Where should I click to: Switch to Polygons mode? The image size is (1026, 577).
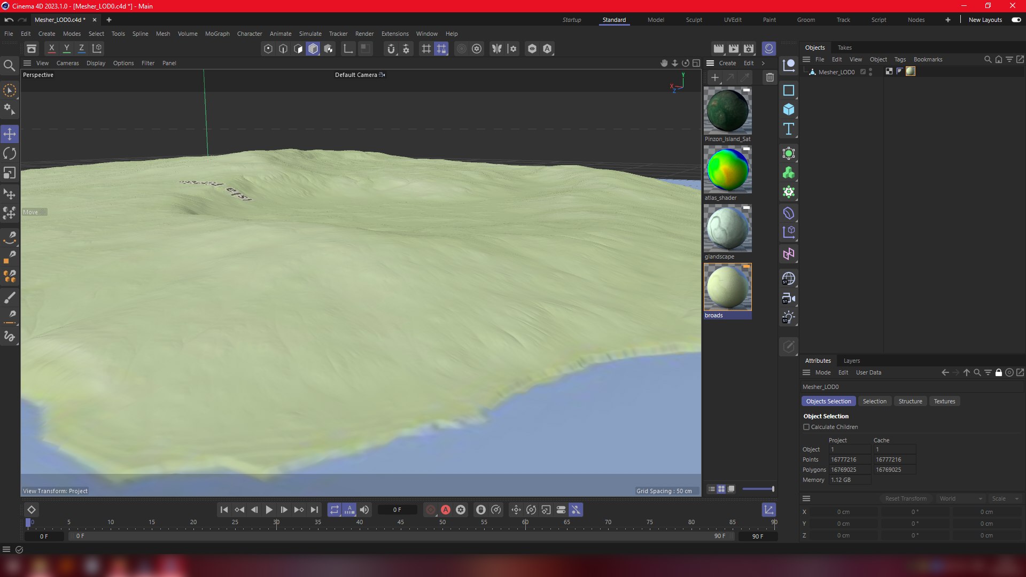click(298, 49)
